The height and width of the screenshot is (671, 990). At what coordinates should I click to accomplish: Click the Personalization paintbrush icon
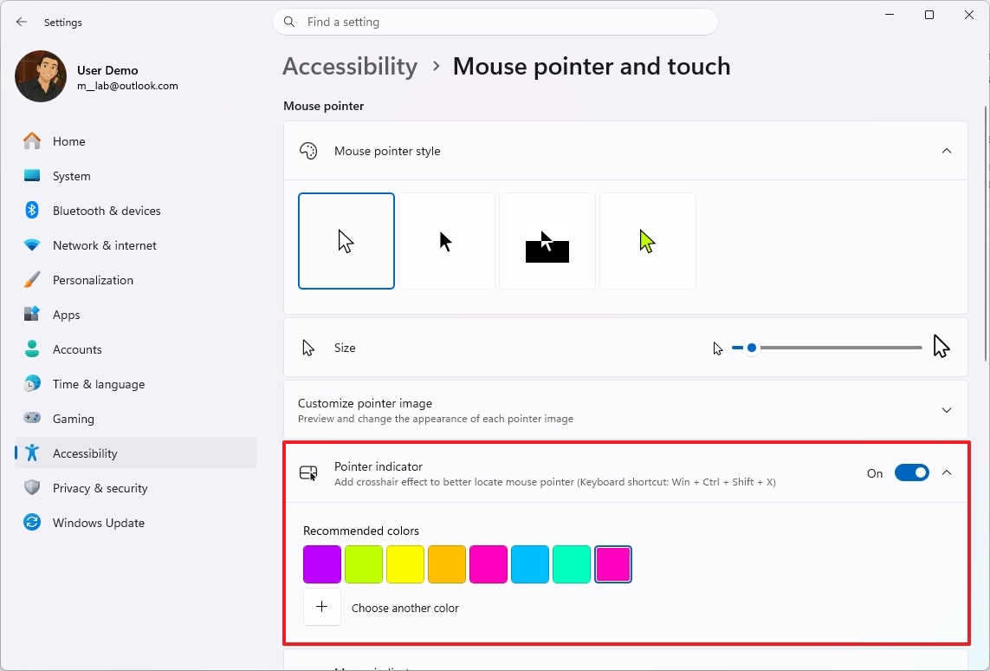pyautogui.click(x=31, y=279)
